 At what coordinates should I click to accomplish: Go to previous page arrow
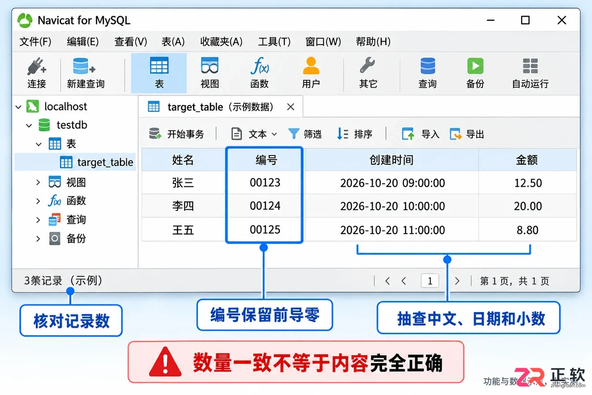pyautogui.click(x=404, y=281)
